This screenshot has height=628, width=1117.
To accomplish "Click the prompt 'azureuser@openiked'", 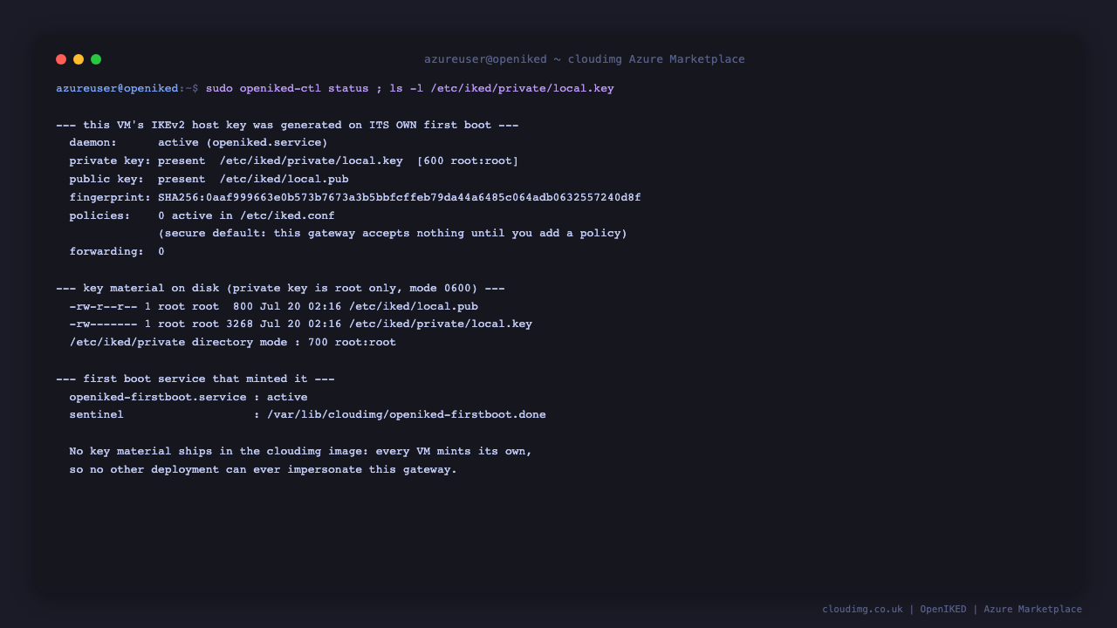I will [x=117, y=89].
